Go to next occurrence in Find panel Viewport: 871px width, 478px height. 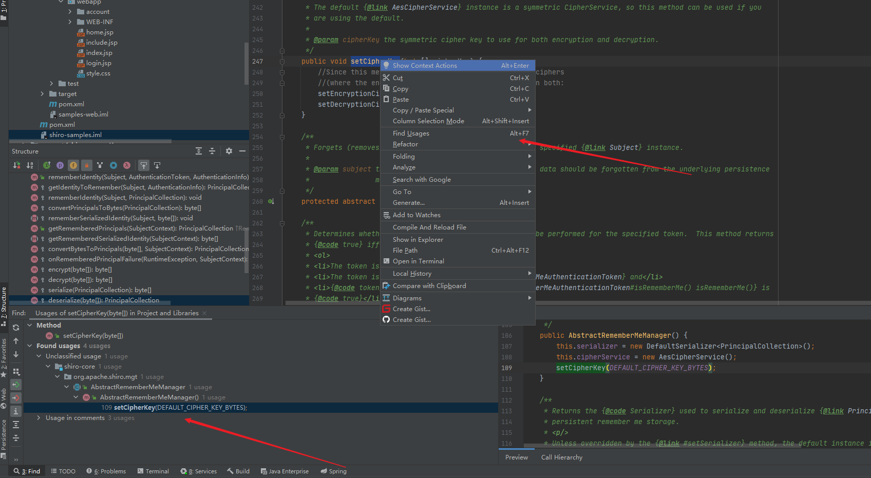(16, 354)
